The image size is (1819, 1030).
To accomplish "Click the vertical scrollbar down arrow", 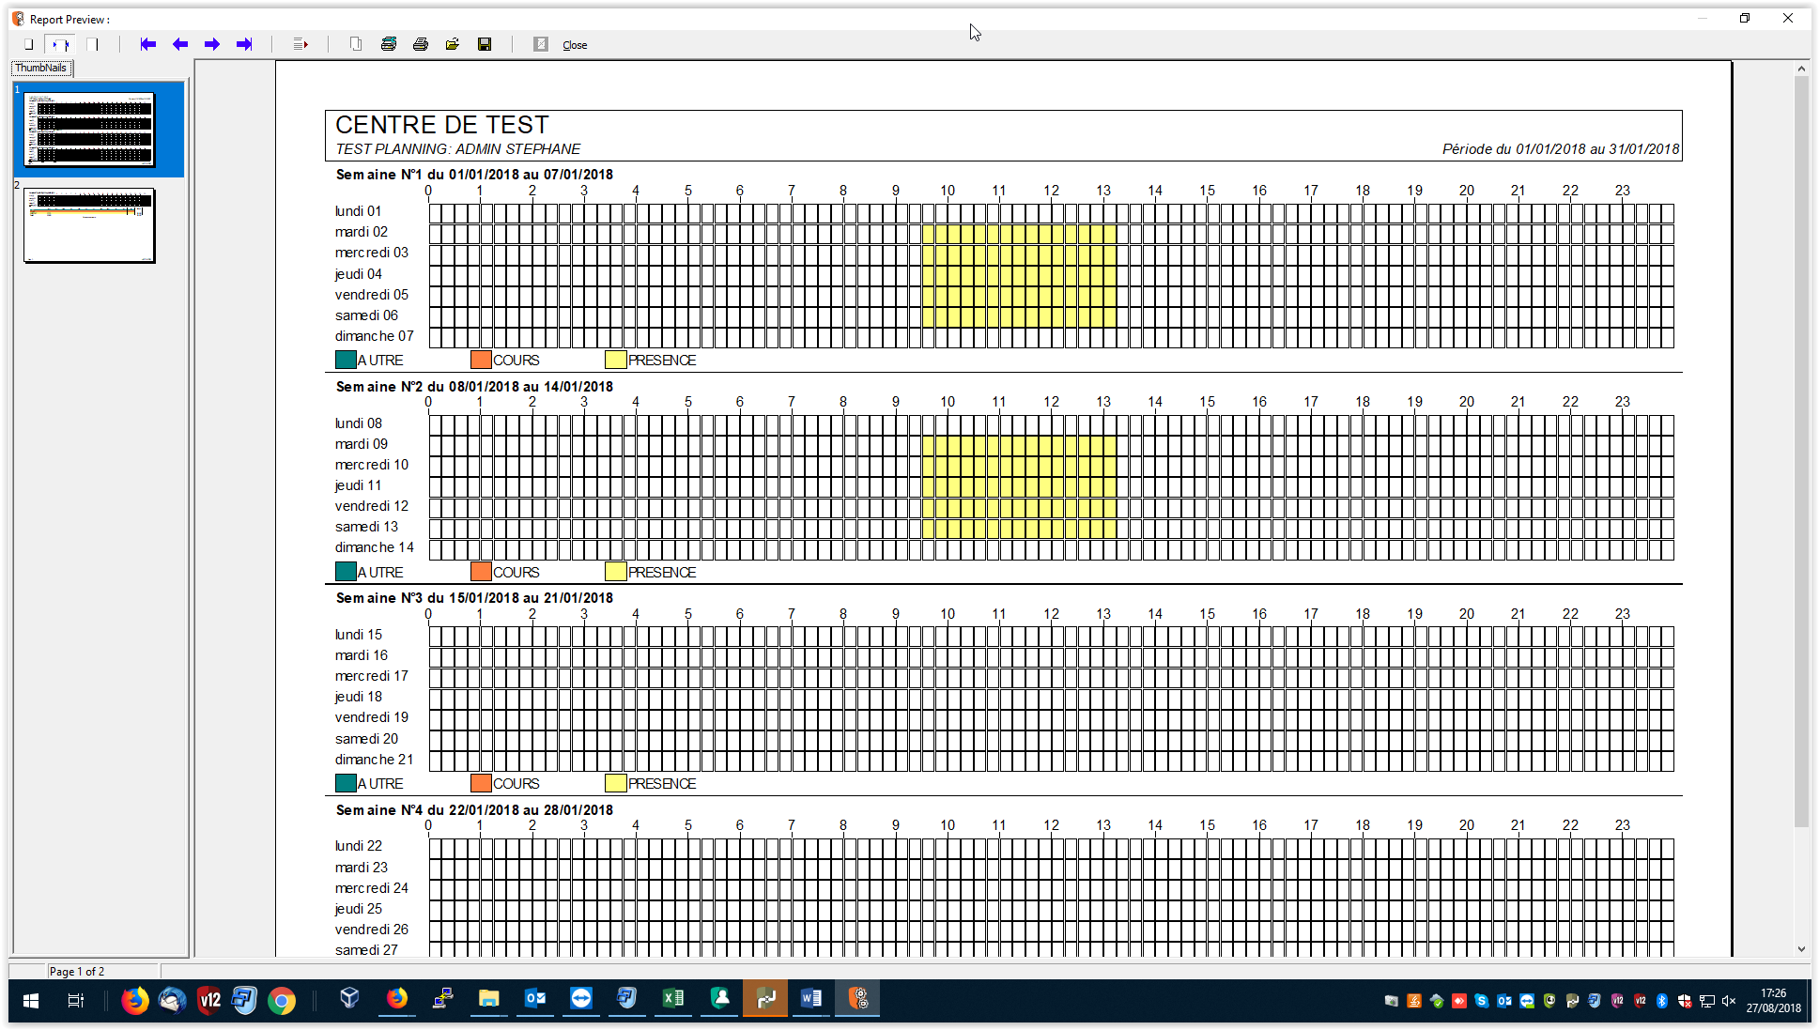I will [x=1801, y=949].
